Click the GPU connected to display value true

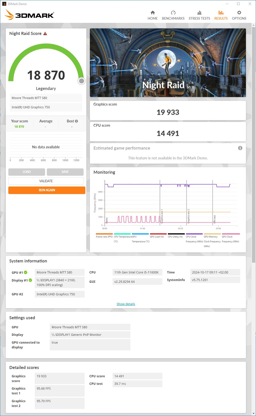90,345
